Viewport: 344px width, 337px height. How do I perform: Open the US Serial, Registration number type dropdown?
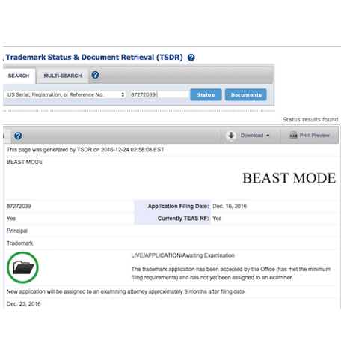(65, 94)
